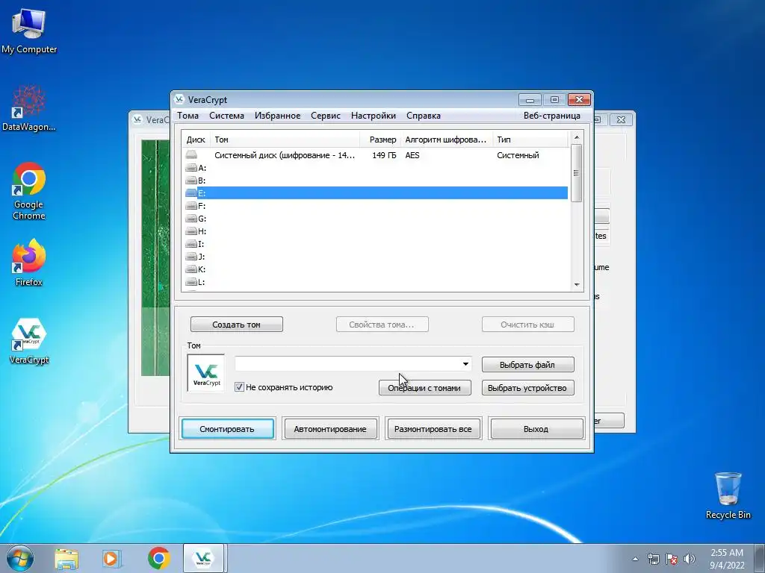Sort by the Том column header
The width and height of the screenshot is (765, 573).
[x=285, y=140]
